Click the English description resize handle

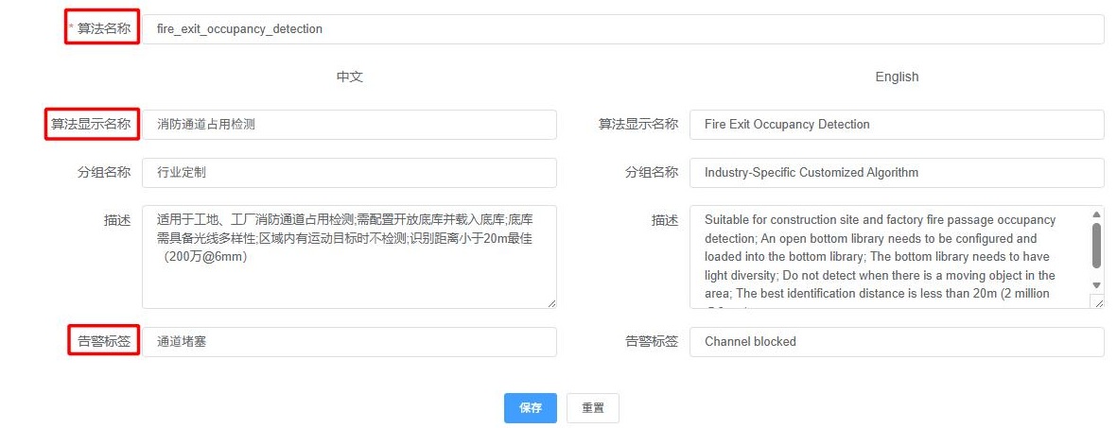click(x=1097, y=301)
